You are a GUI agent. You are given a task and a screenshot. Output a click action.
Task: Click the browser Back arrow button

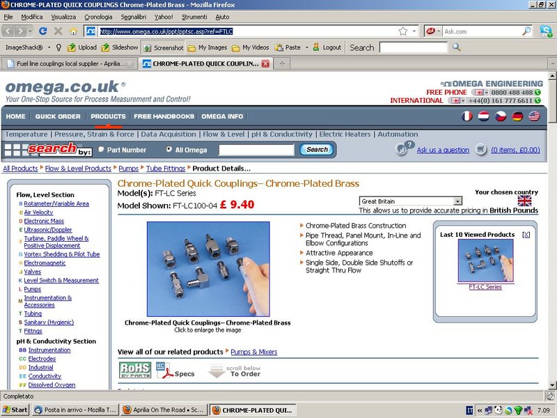coord(8,31)
